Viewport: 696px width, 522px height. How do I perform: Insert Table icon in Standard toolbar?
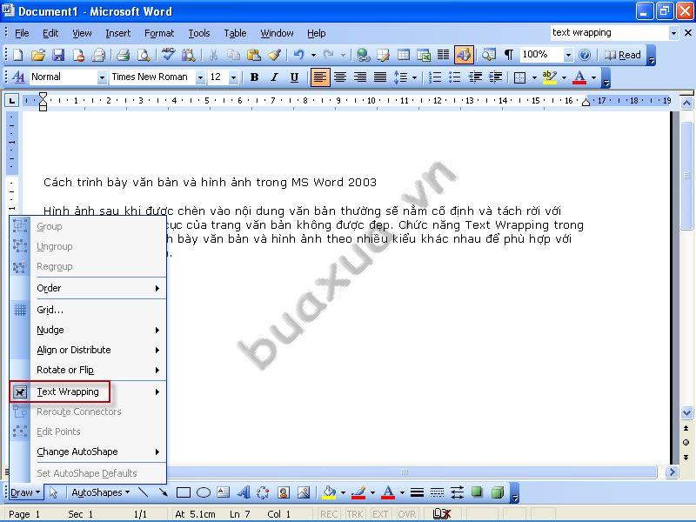coord(404,55)
